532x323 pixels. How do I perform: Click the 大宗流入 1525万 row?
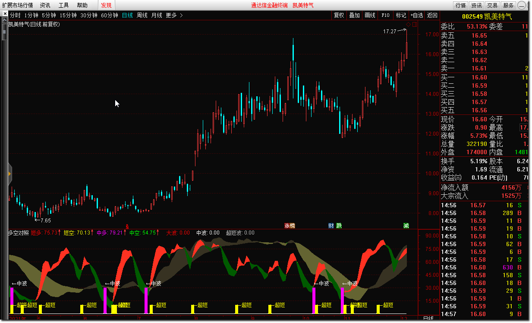[x=484, y=196]
